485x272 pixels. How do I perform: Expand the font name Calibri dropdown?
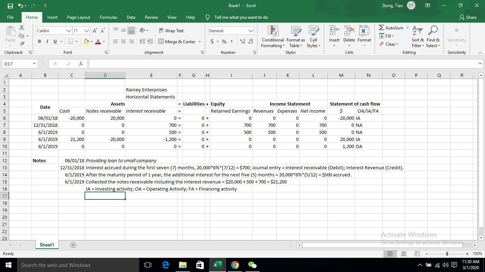tap(69, 31)
